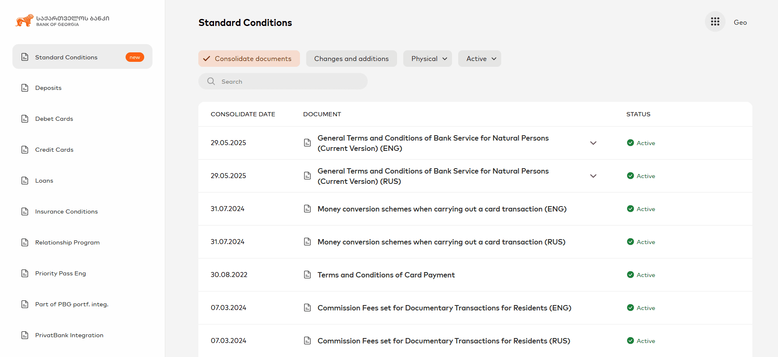The image size is (778, 357).
Task: Open Insurance Conditions in sidebar
Action: click(x=66, y=211)
